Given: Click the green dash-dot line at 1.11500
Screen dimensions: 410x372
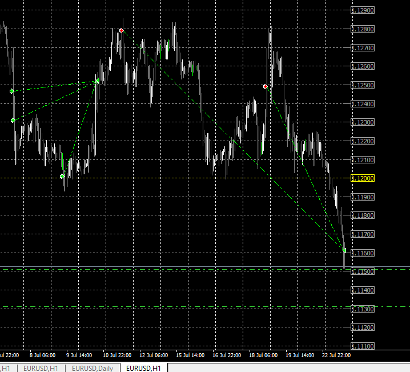Looking at the screenshot, I should coord(205,269).
